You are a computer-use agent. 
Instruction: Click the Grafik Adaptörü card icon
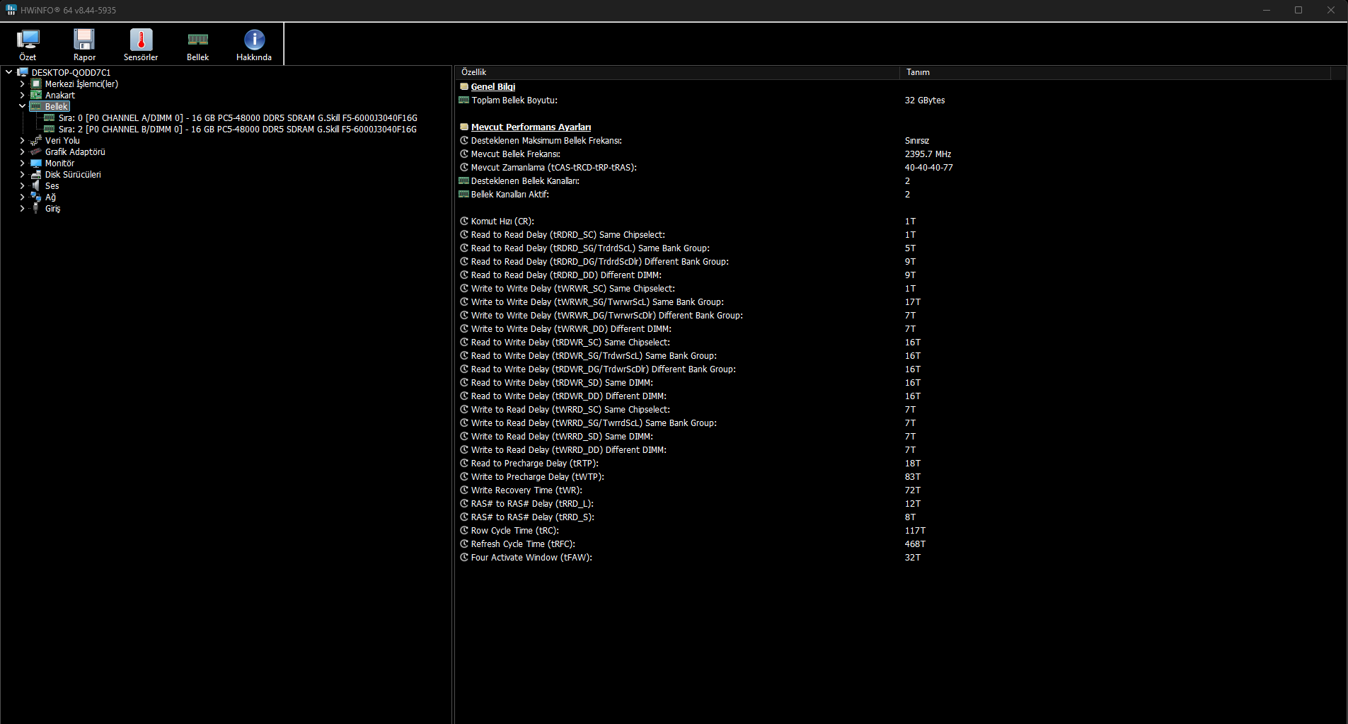pyautogui.click(x=36, y=151)
